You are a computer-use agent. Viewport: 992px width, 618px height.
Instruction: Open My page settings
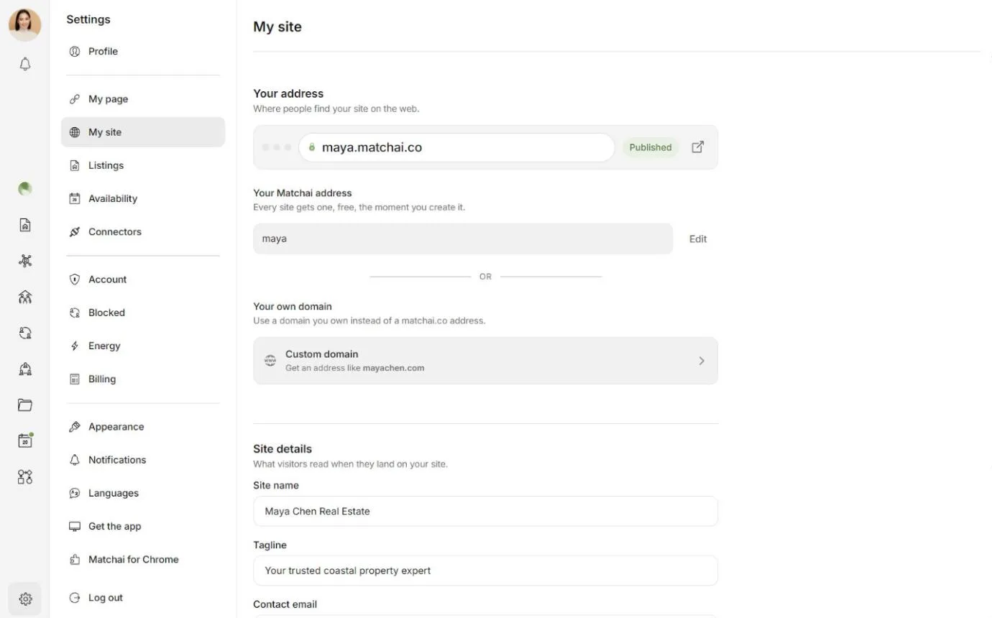[143, 99]
